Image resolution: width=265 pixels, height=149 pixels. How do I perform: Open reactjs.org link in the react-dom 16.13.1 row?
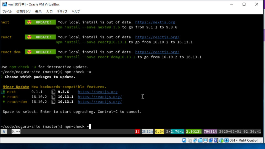pyautogui.click(x=100, y=102)
